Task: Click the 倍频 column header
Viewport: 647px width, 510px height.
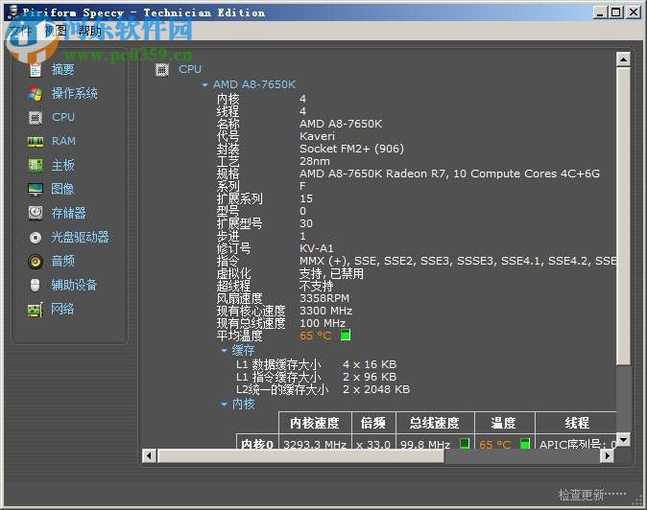Action: pyautogui.click(x=373, y=423)
